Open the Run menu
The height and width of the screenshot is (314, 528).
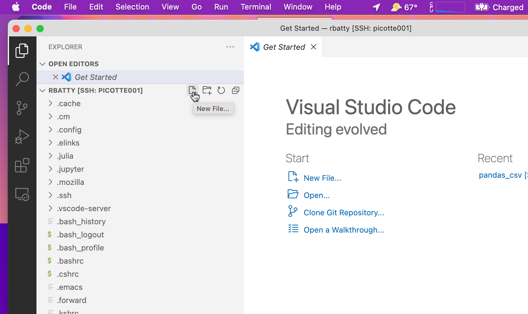point(221,7)
